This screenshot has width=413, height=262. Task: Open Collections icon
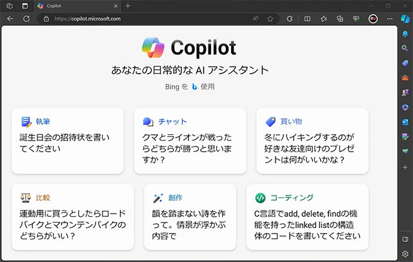tap(340, 19)
